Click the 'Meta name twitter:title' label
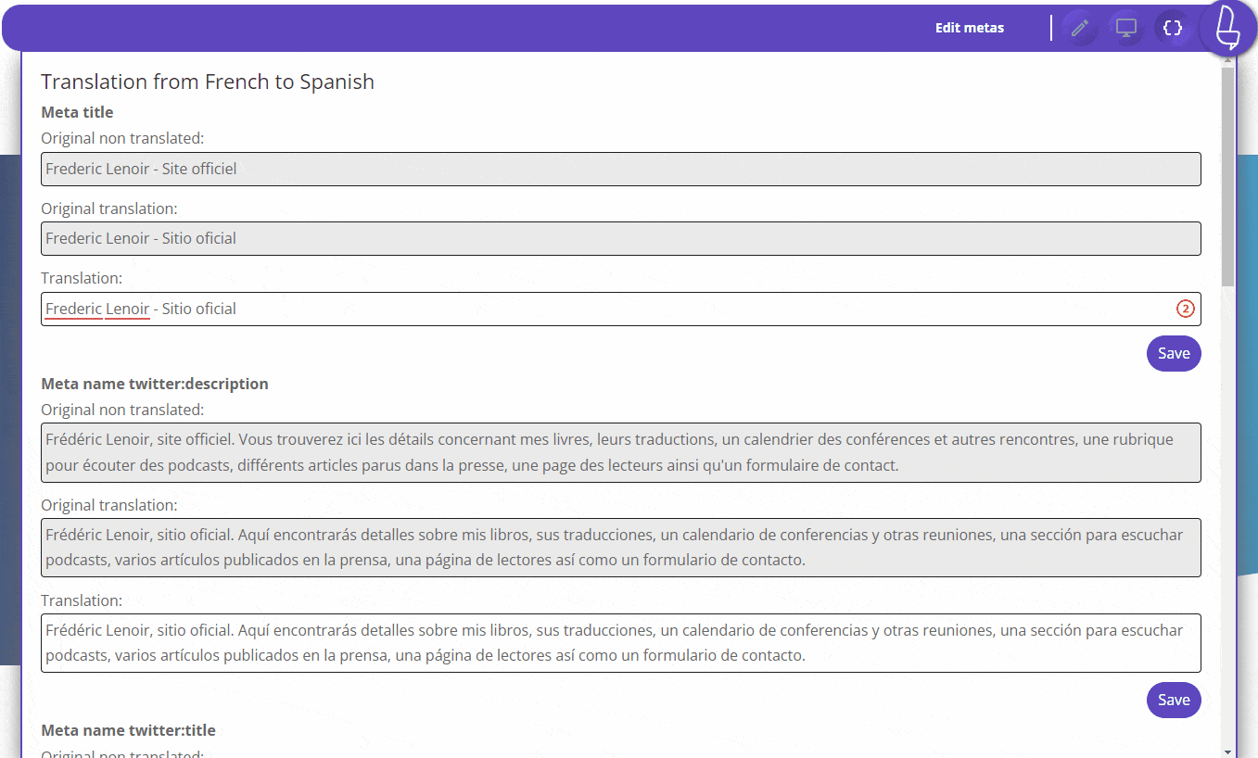 (x=128, y=730)
